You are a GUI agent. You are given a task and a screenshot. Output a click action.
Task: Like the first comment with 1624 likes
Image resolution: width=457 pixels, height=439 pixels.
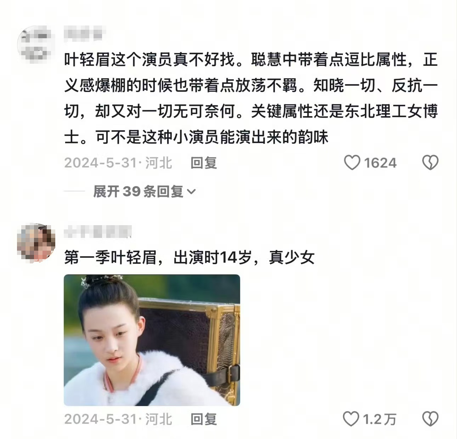tap(352, 163)
